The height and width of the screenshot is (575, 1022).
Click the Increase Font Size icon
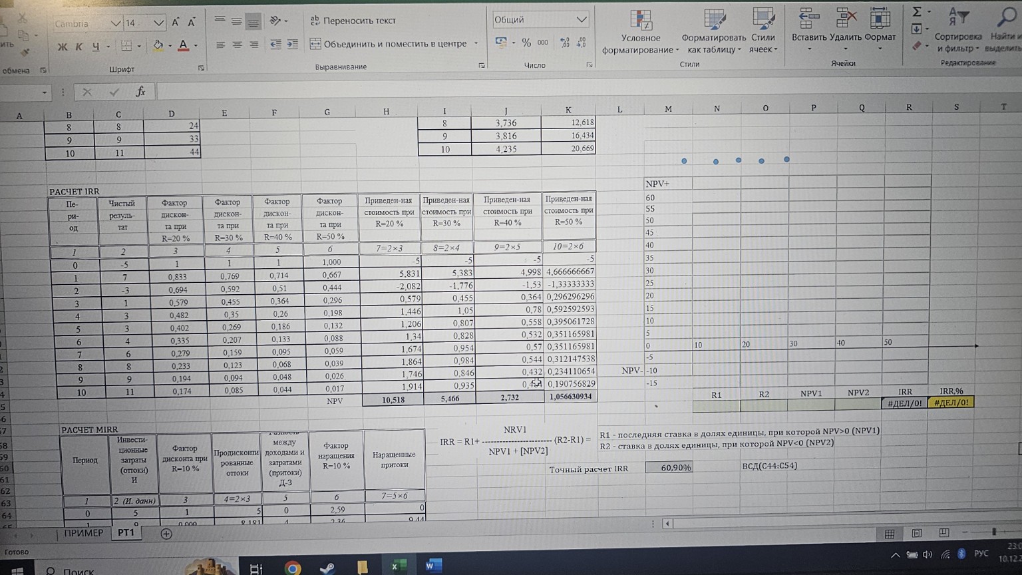(x=176, y=23)
